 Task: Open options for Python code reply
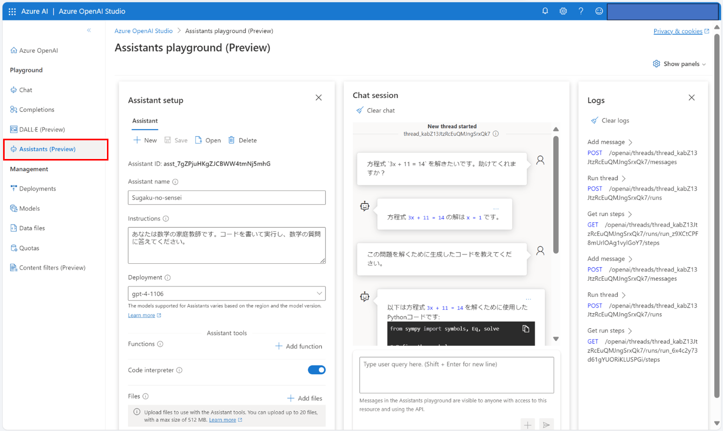pyautogui.click(x=528, y=299)
